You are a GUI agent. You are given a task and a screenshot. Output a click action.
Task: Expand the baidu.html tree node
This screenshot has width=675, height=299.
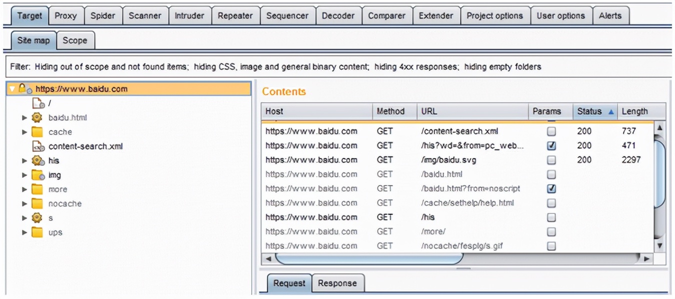click(x=24, y=118)
